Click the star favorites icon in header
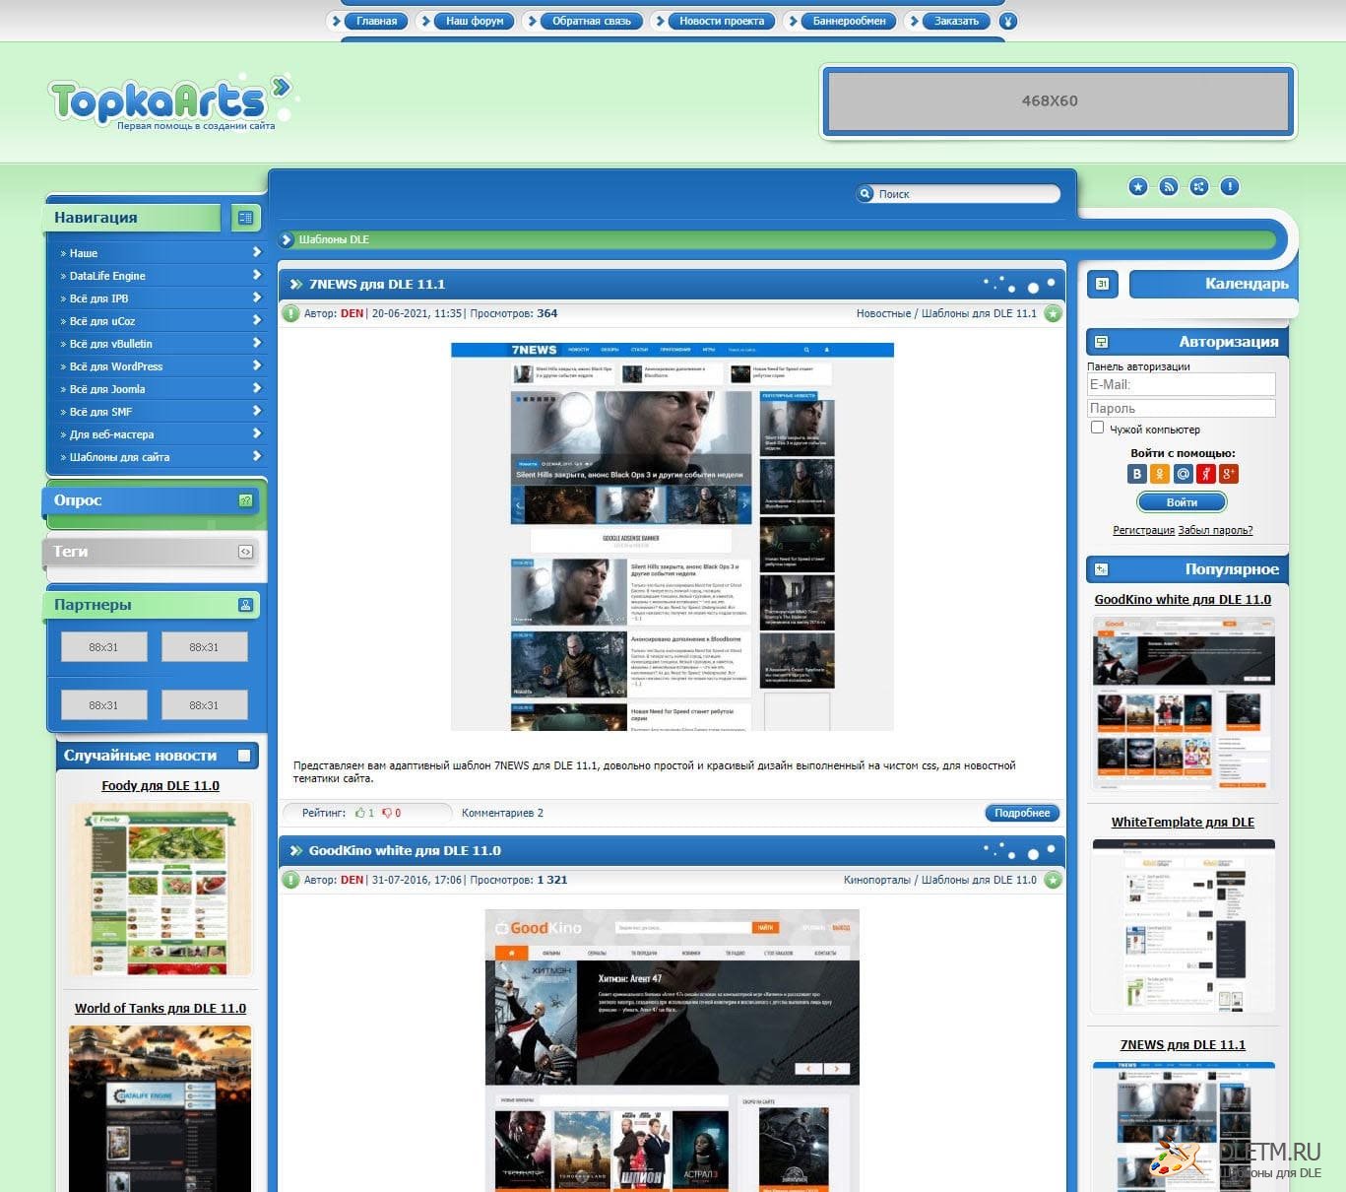This screenshot has width=1346, height=1192. [x=1138, y=186]
